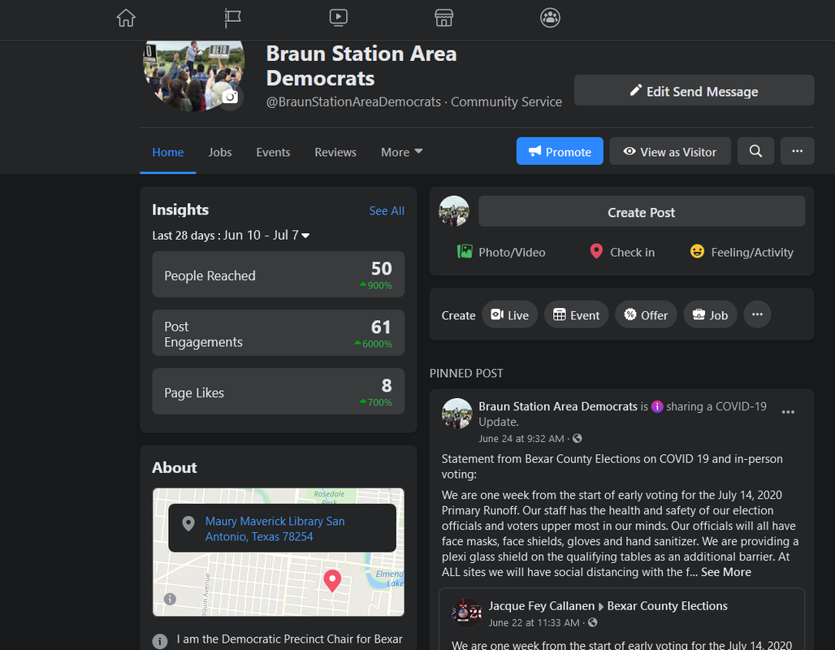The height and width of the screenshot is (650, 835).
Task: Click page avatar beside Create Post
Action: (x=454, y=211)
